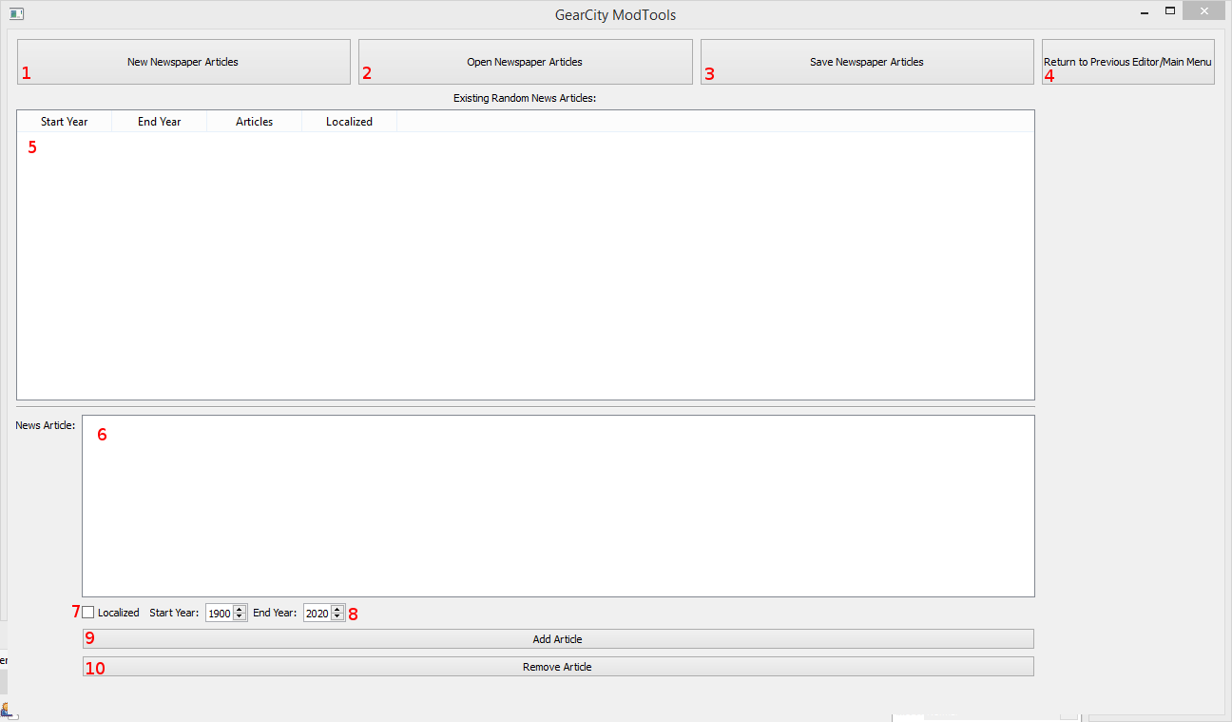
Task: Increase Start Year with the up arrow
Action: 240,610
